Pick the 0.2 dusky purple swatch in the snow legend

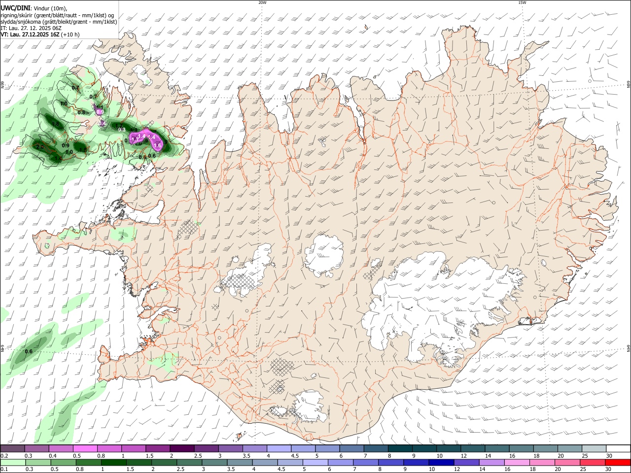[12, 448]
